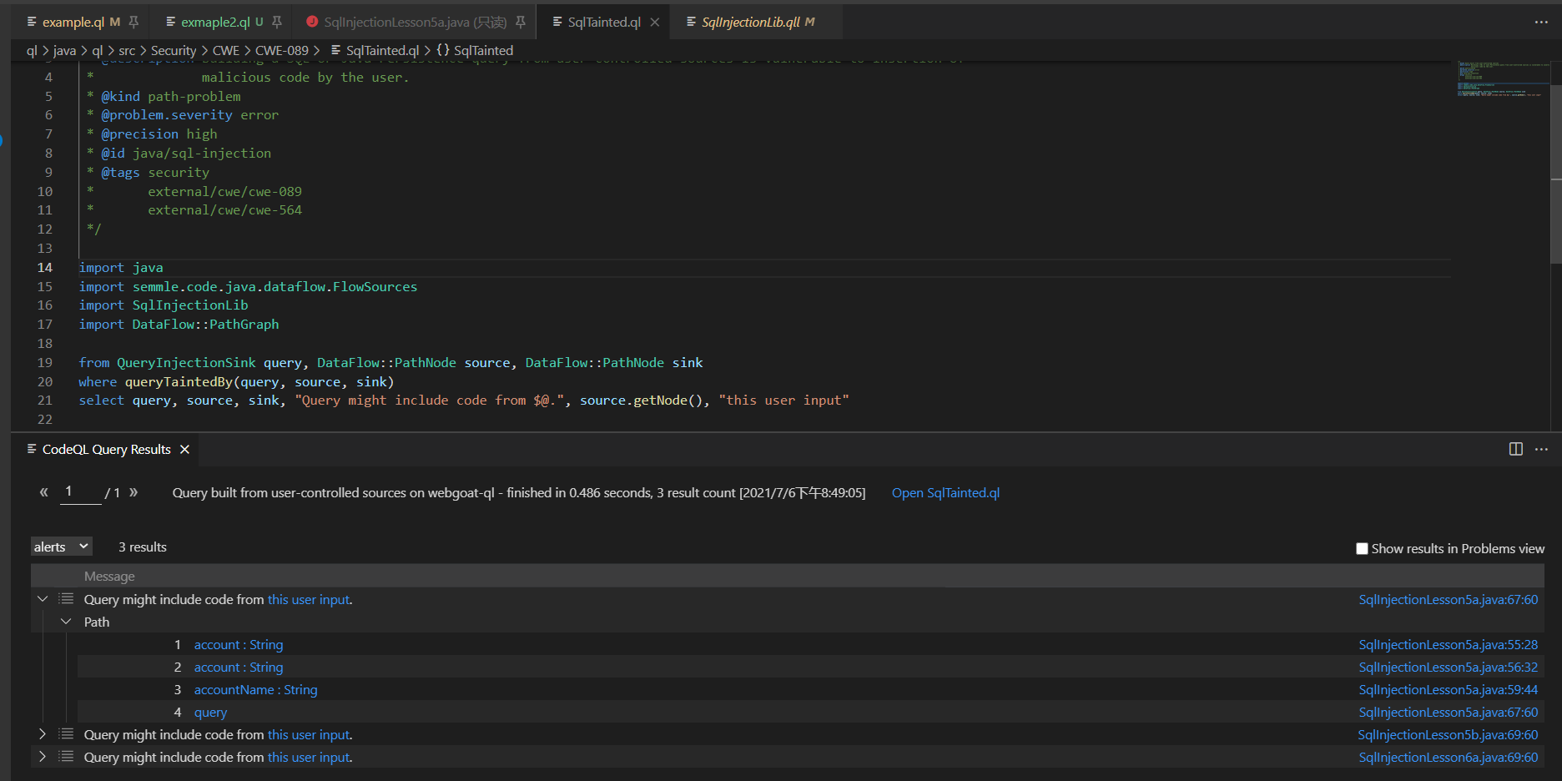
Task: Enable Show results in Problems view
Action: coord(1362,548)
